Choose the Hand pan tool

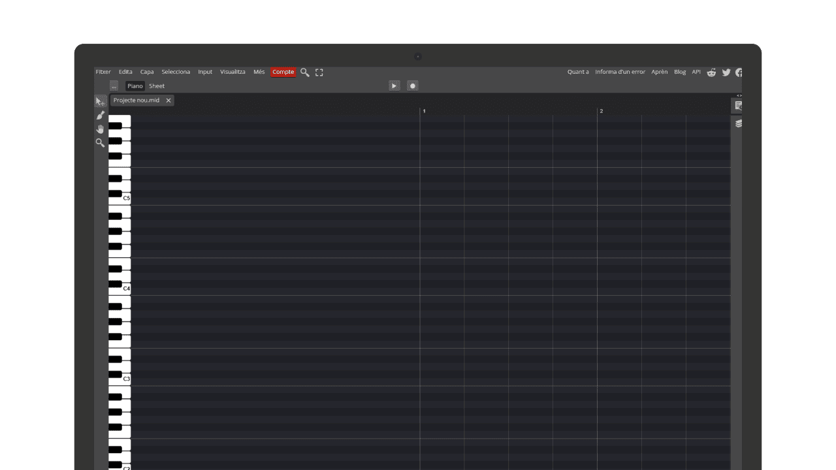tap(100, 129)
